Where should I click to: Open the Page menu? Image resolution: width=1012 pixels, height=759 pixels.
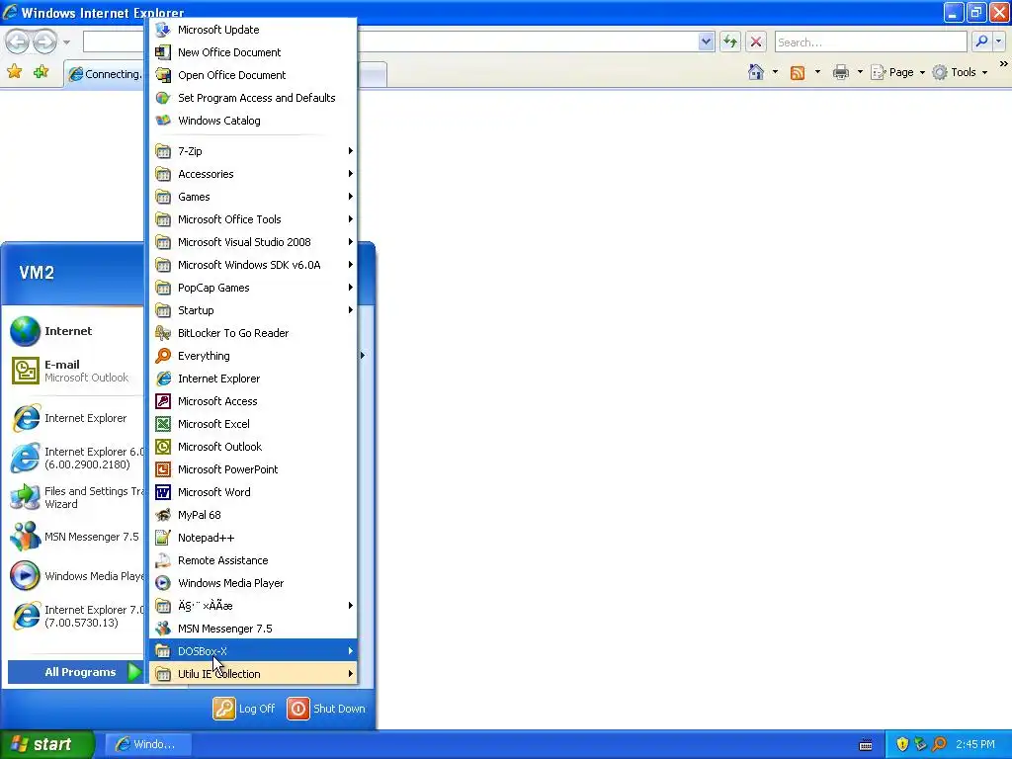(897, 72)
